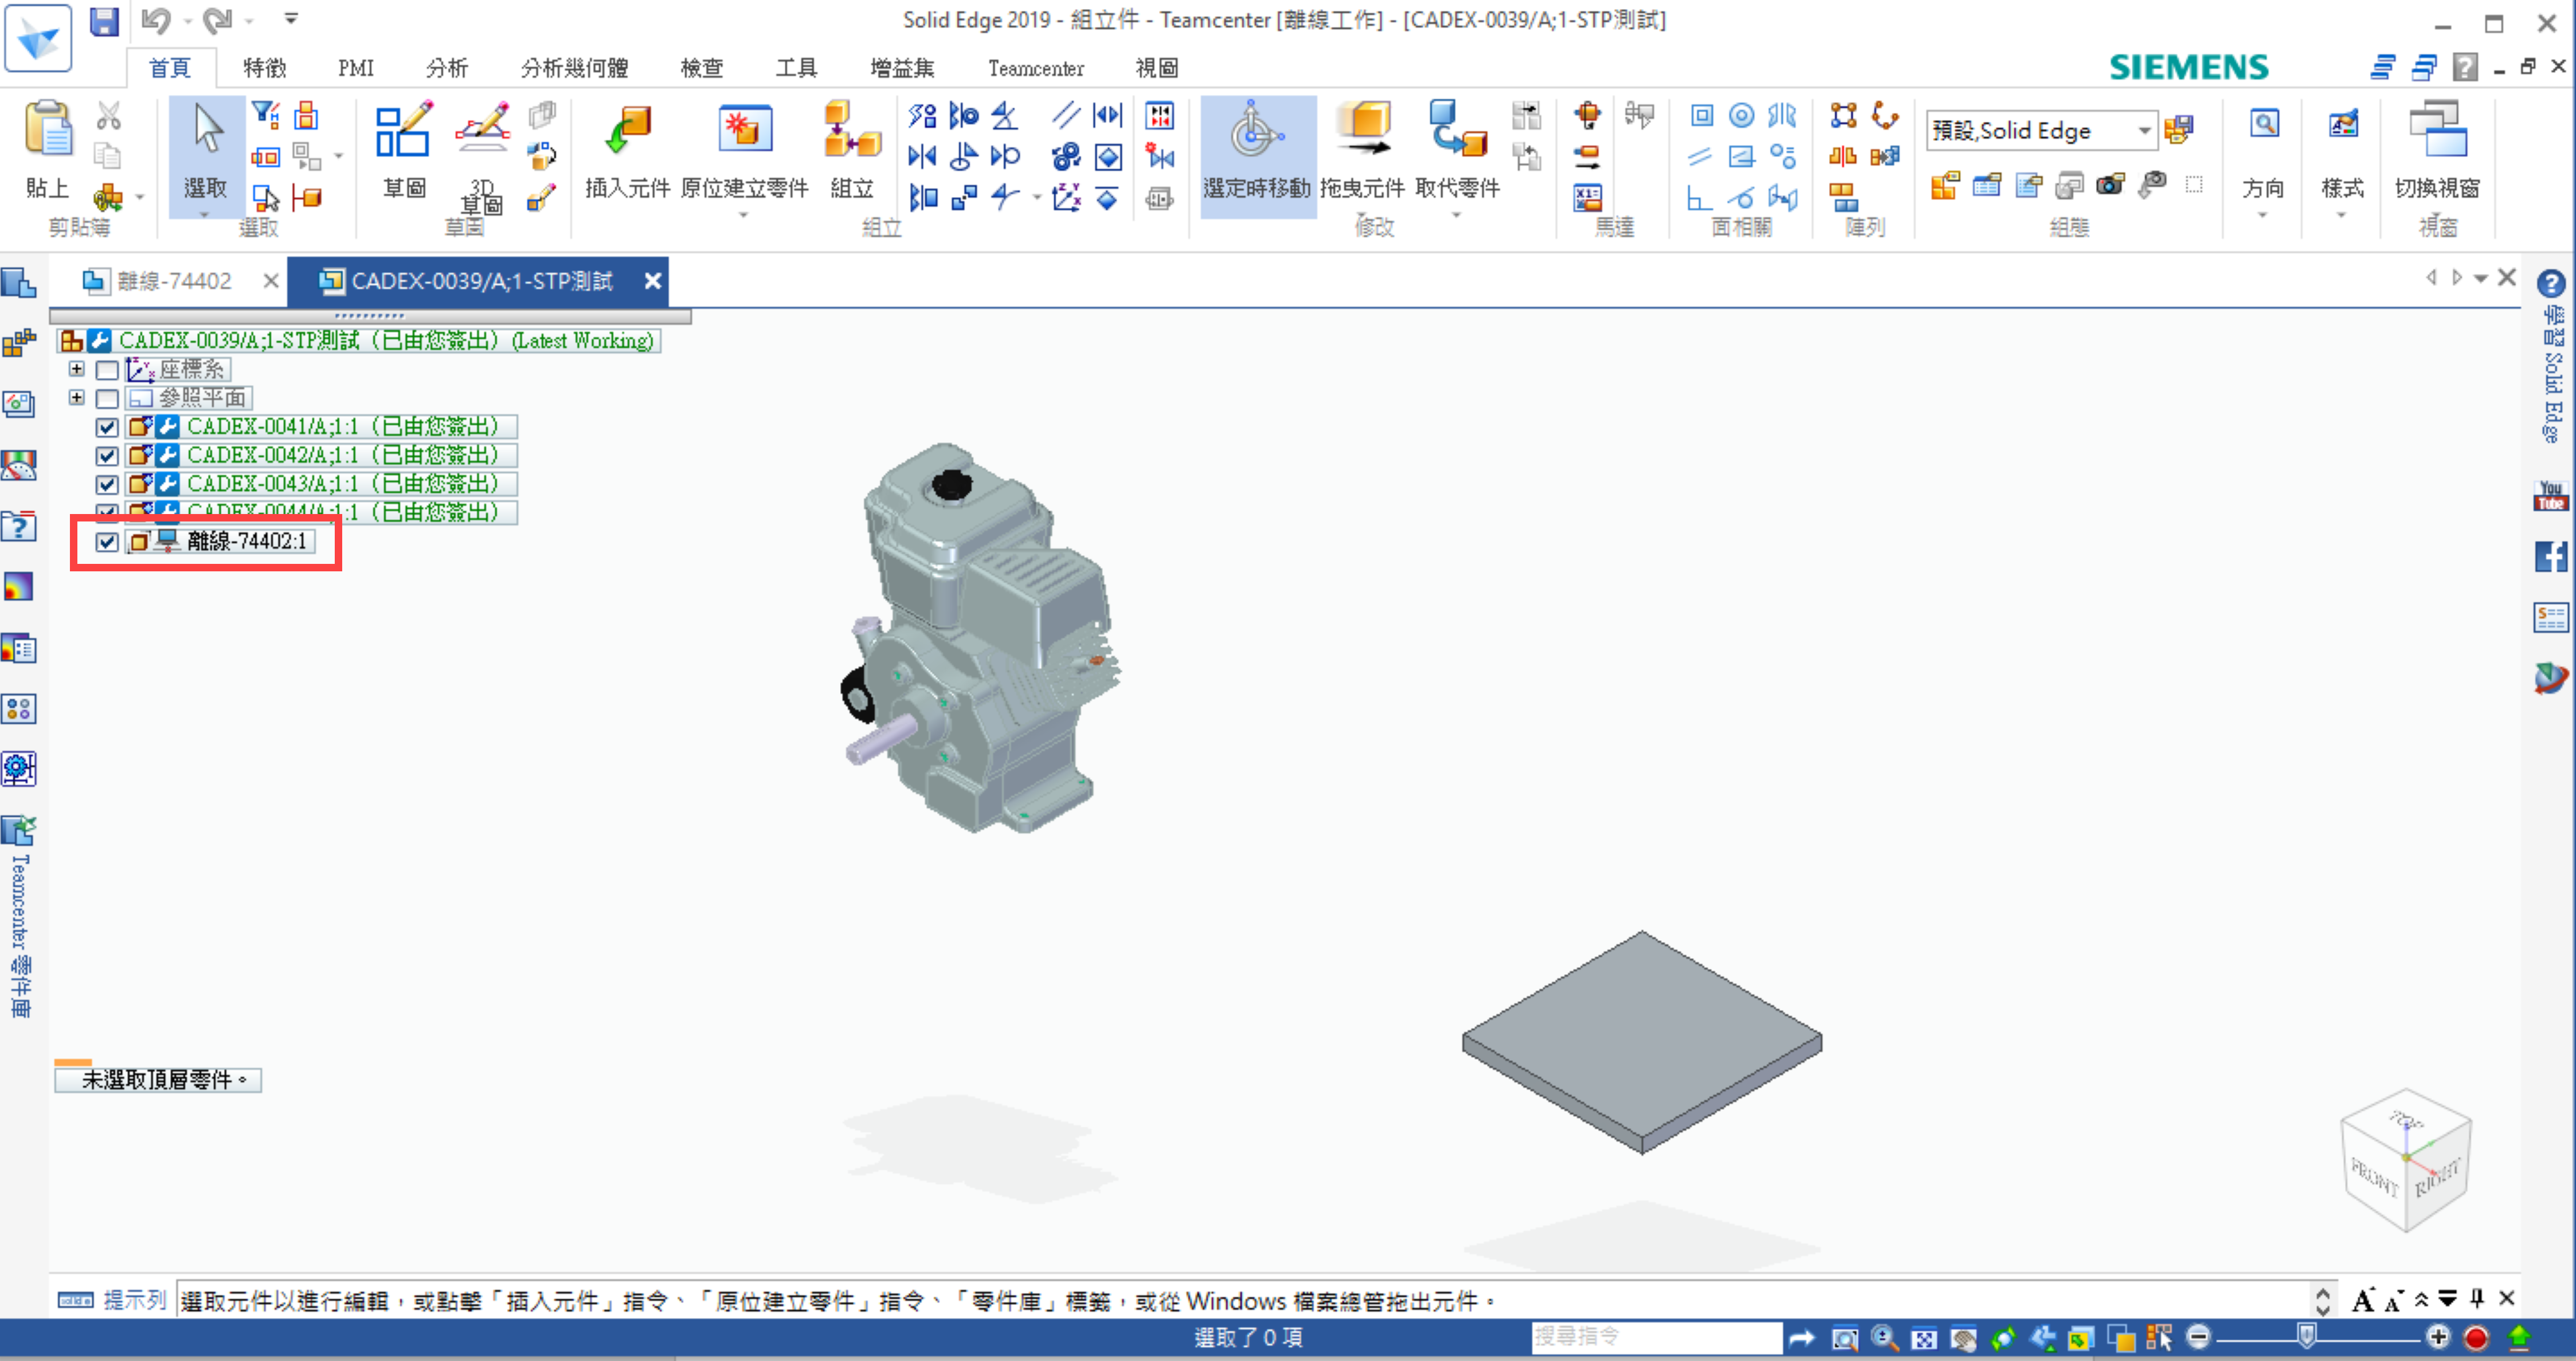Click the Undo arrow icon
Image resolution: width=2576 pixels, height=1361 pixels.
coord(156,20)
